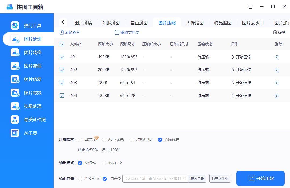The image size is (290, 188).
Task: Select the 自定义 compression mode
Action: coord(80,139)
